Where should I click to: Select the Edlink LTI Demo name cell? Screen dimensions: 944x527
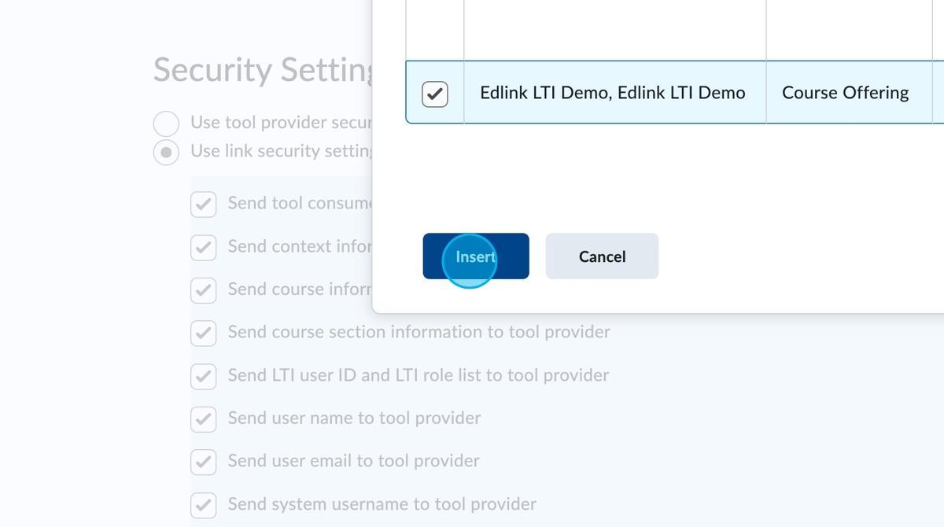click(x=613, y=93)
